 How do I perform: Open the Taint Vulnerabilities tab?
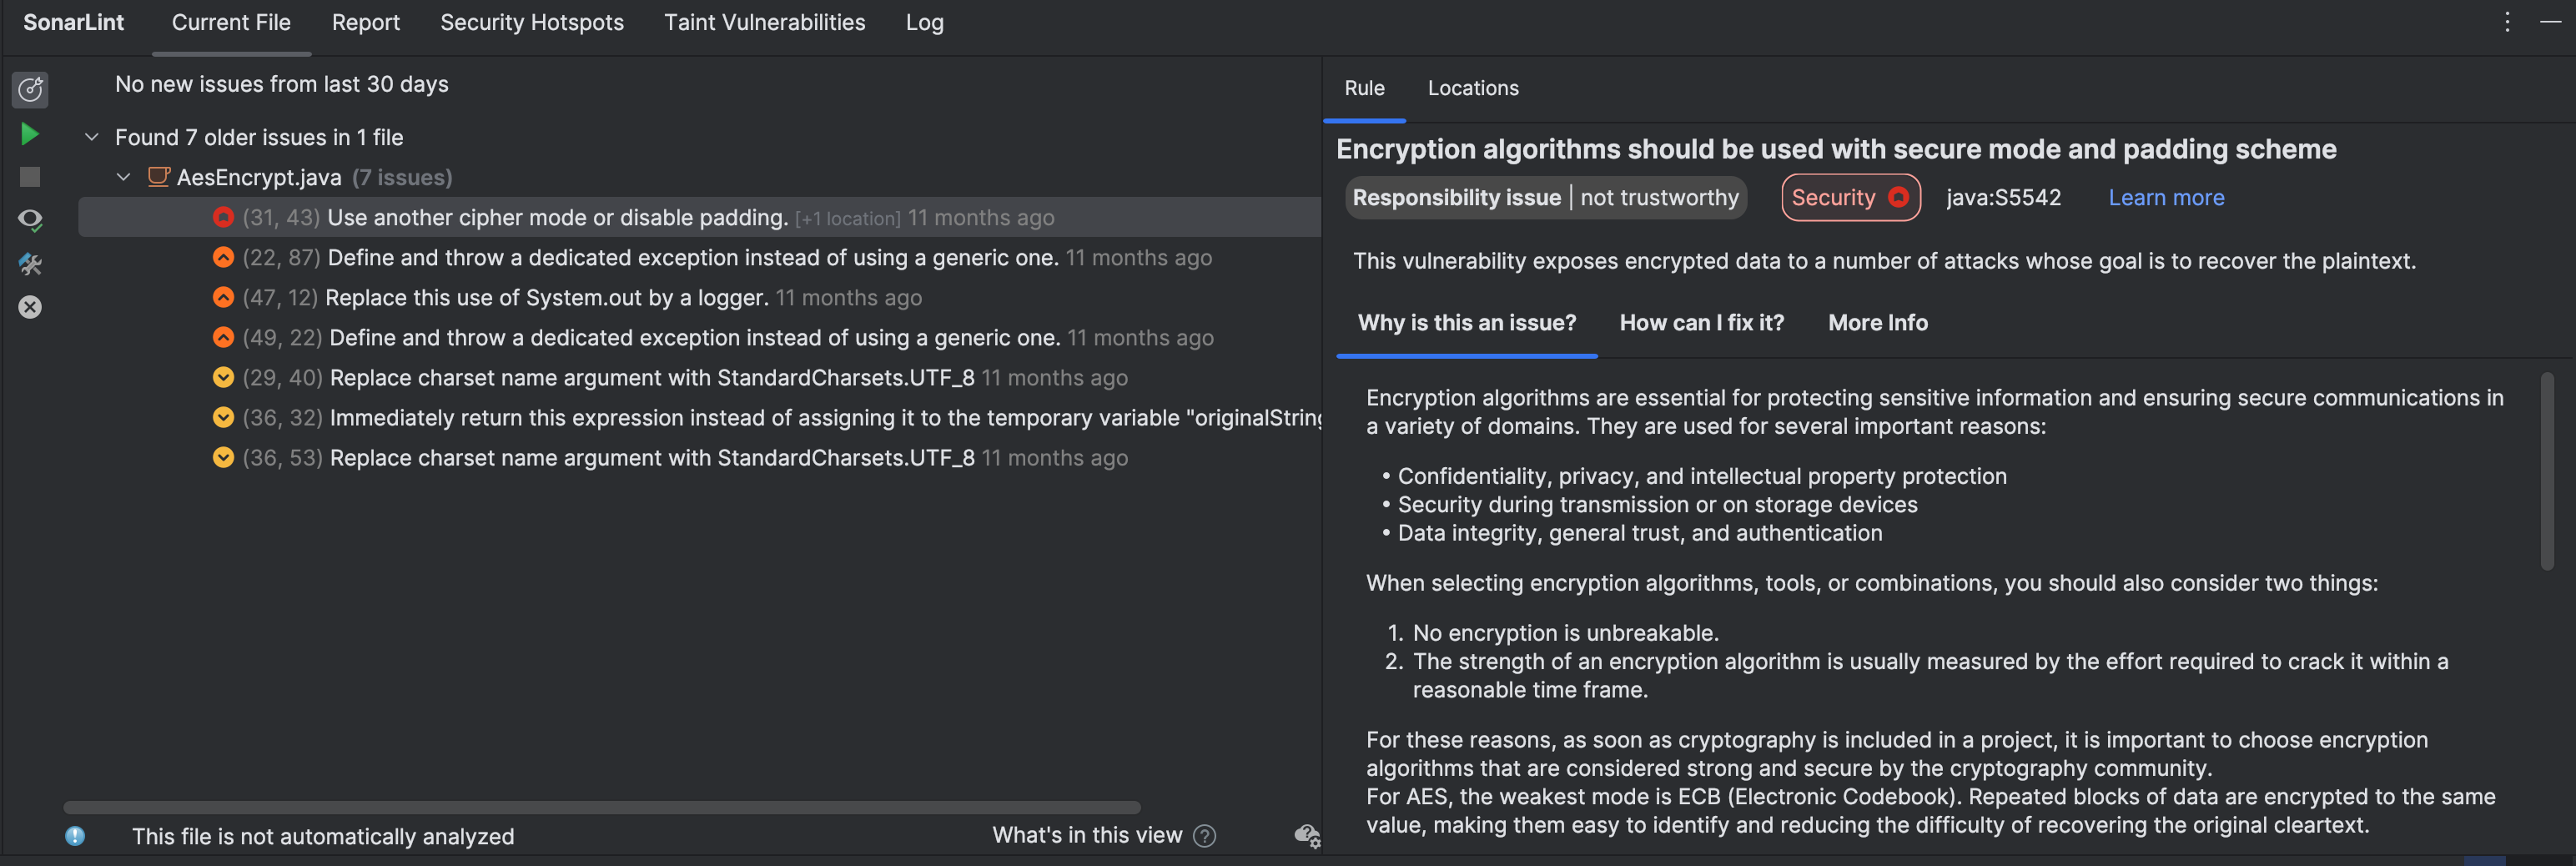(x=764, y=23)
